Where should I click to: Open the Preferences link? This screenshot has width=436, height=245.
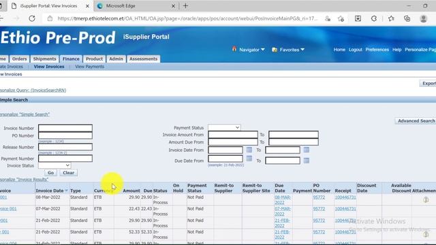(x=377, y=50)
